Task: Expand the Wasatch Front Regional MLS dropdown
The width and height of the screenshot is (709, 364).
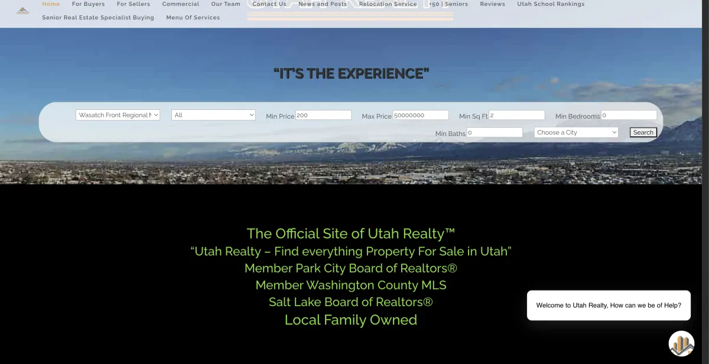Action: coord(118,115)
